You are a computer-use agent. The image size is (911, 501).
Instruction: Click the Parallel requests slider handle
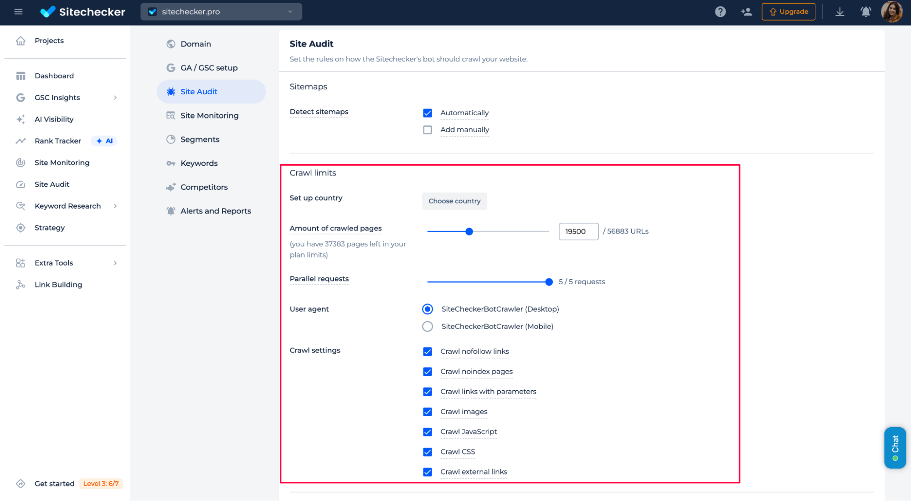click(x=549, y=282)
